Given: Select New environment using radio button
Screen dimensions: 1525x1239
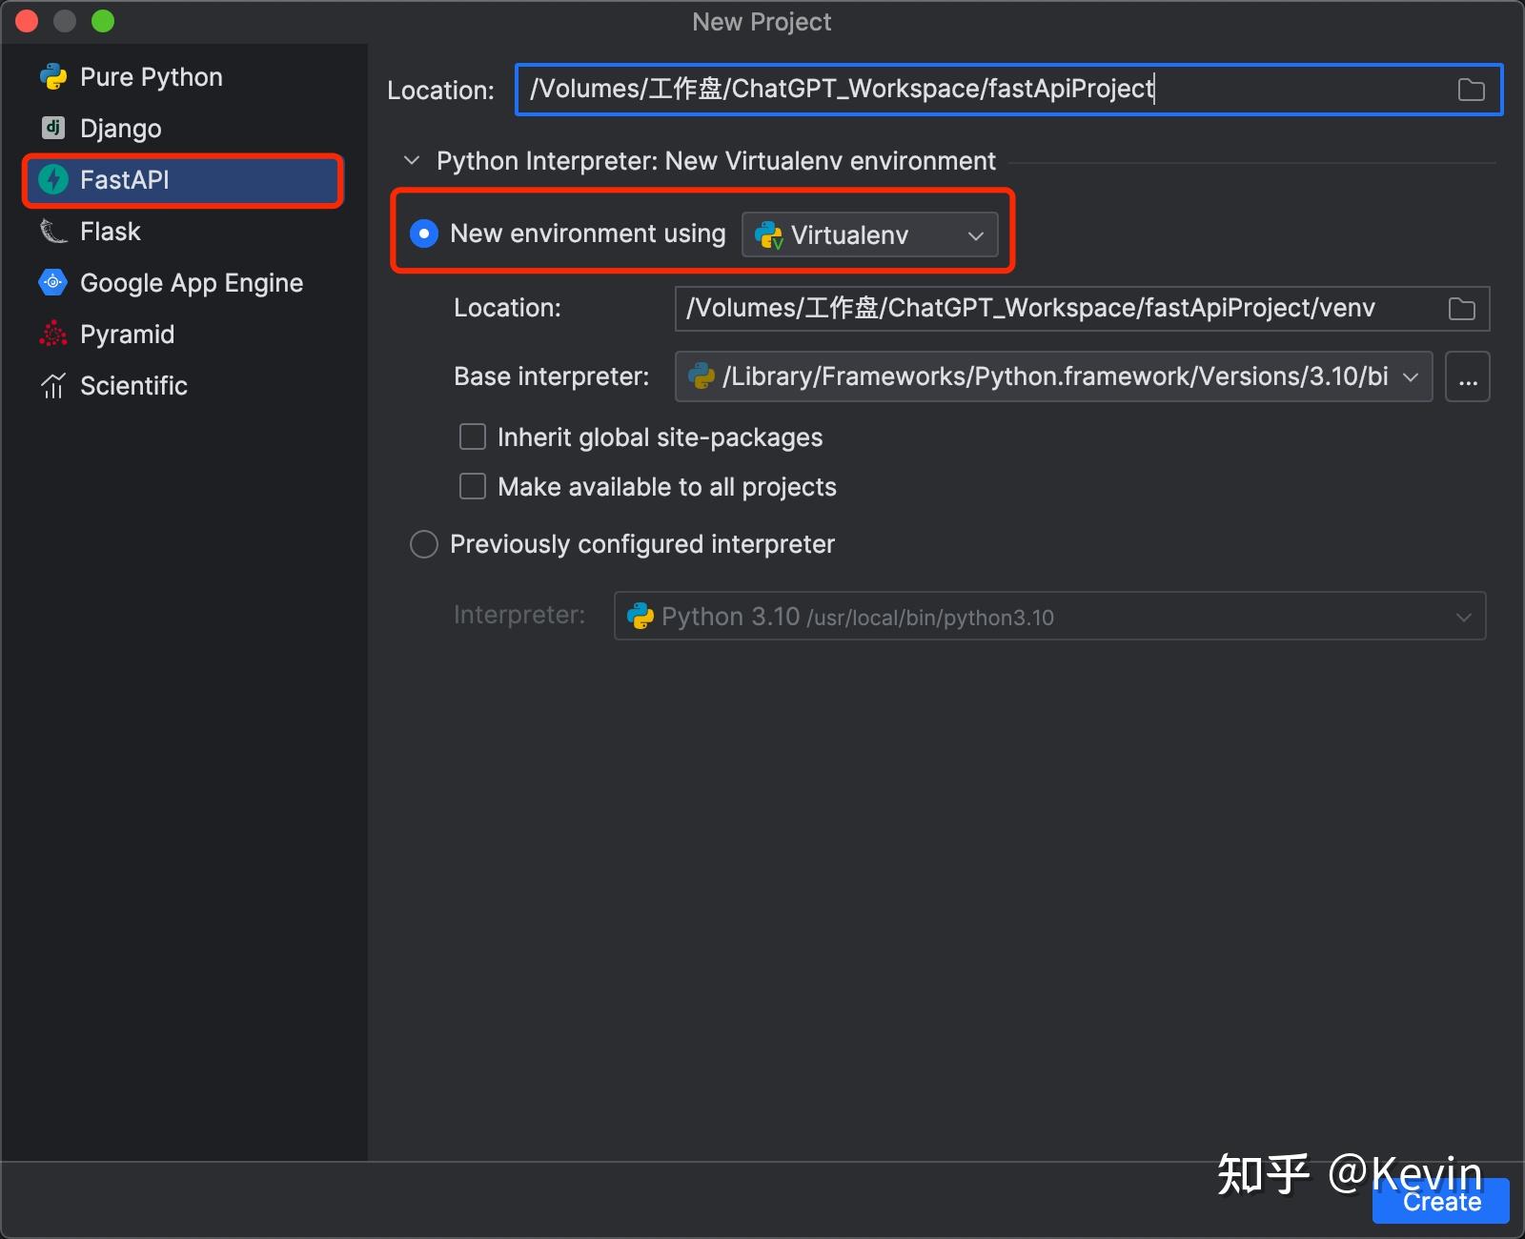Looking at the screenshot, I should click(424, 234).
